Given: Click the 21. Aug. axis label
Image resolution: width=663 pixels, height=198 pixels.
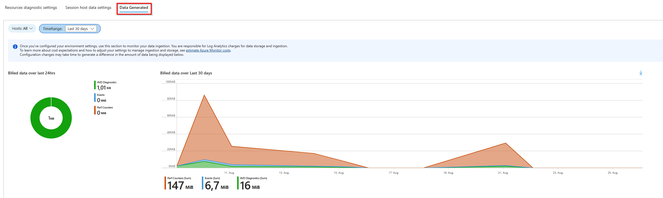Looking at the screenshot, I should point(503,173).
